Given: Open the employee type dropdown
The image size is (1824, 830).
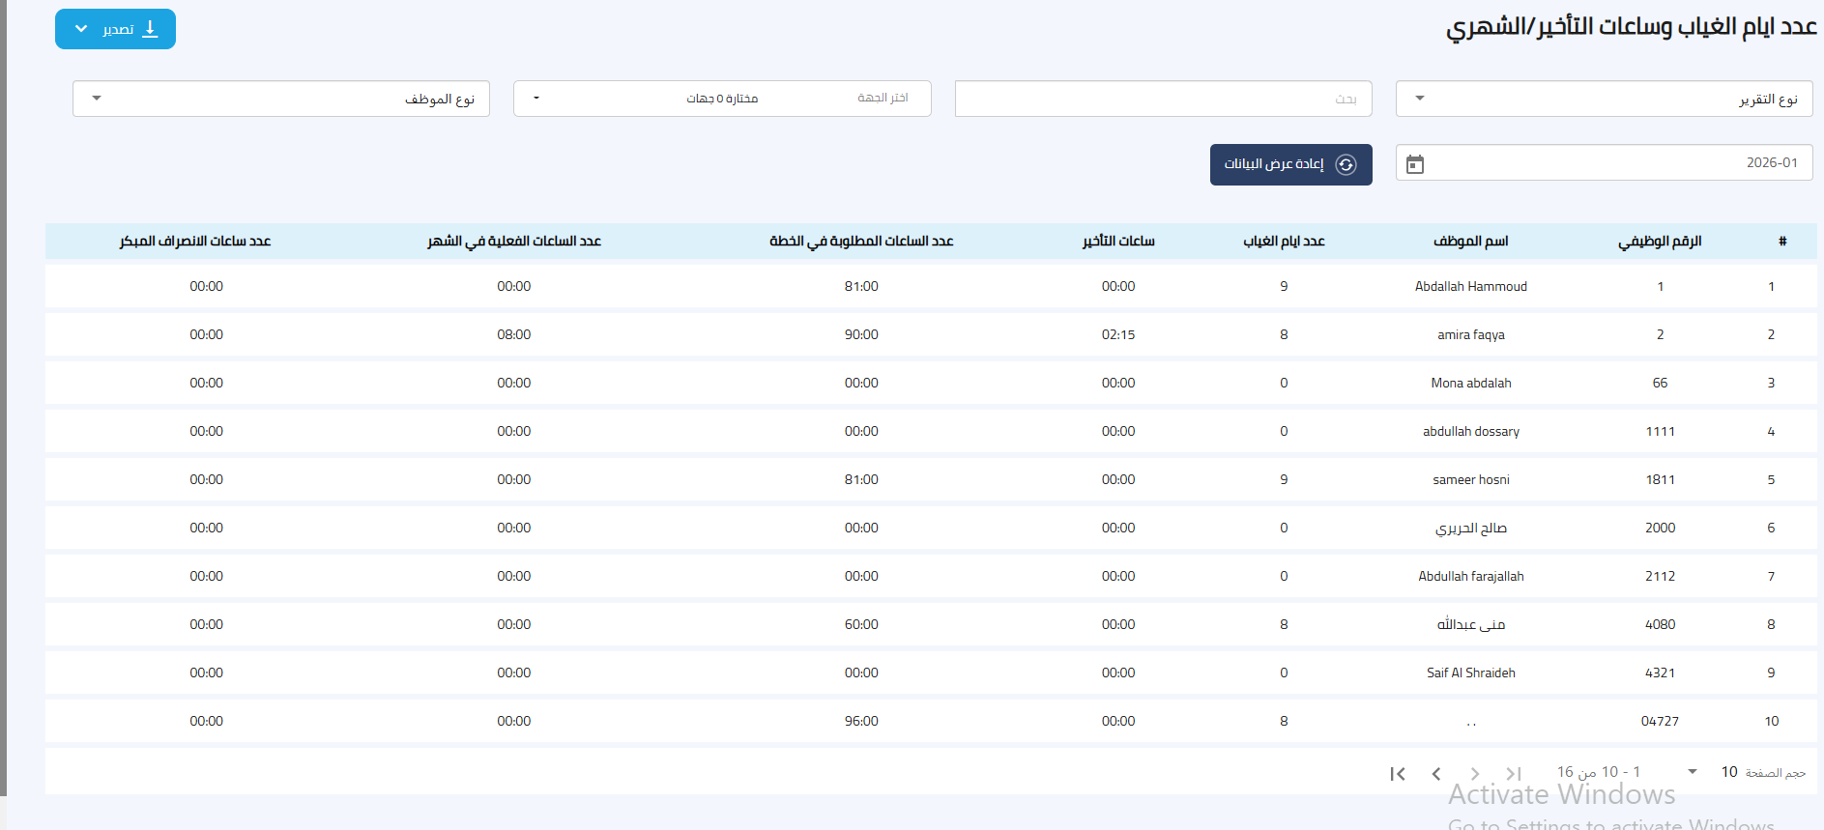Looking at the screenshot, I should [x=280, y=99].
